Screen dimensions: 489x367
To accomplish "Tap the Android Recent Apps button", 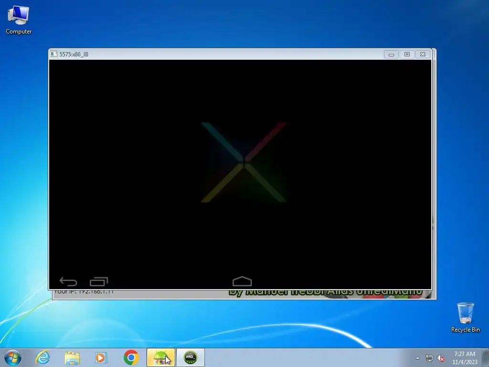I will coord(99,282).
